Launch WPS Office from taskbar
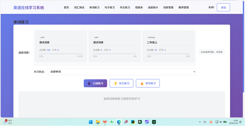The image size is (245, 126). coord(105,122)
